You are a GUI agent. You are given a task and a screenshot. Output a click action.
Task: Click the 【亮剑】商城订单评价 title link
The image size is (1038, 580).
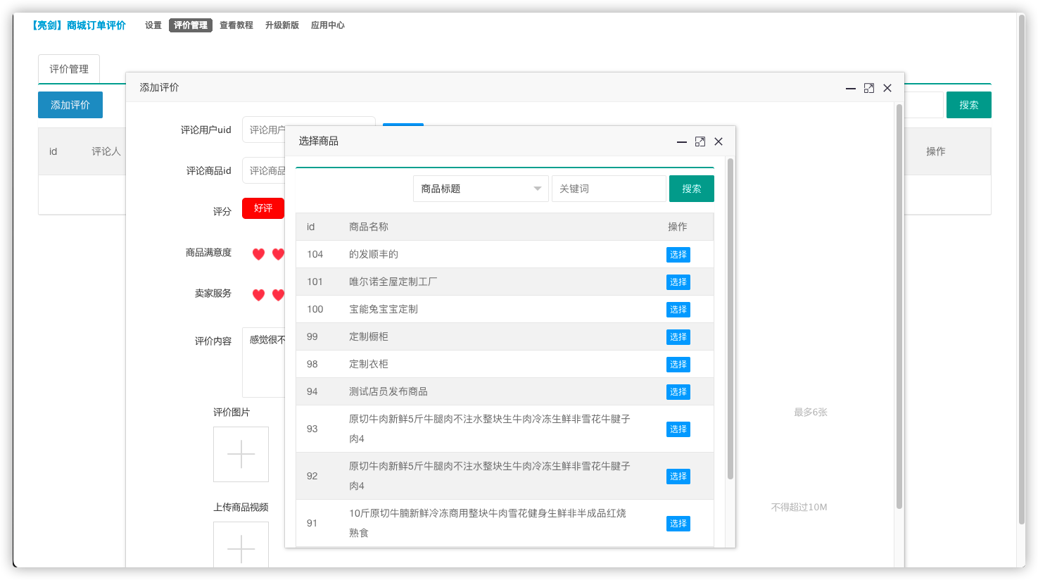point(78,25)
